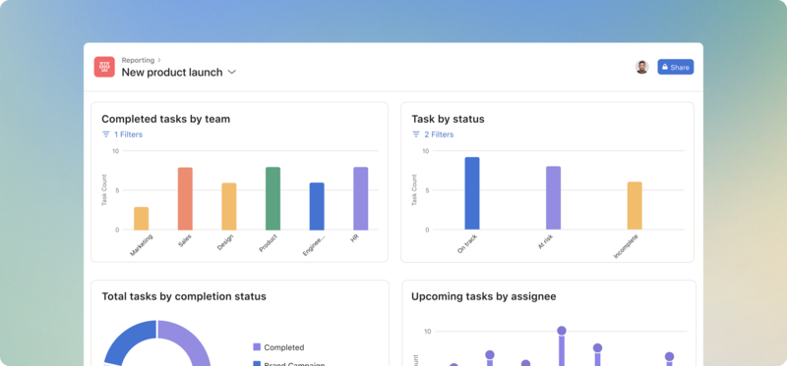The image size is (787, 366).
Task: Click the red project scale icon
Action: pos(104,67)
